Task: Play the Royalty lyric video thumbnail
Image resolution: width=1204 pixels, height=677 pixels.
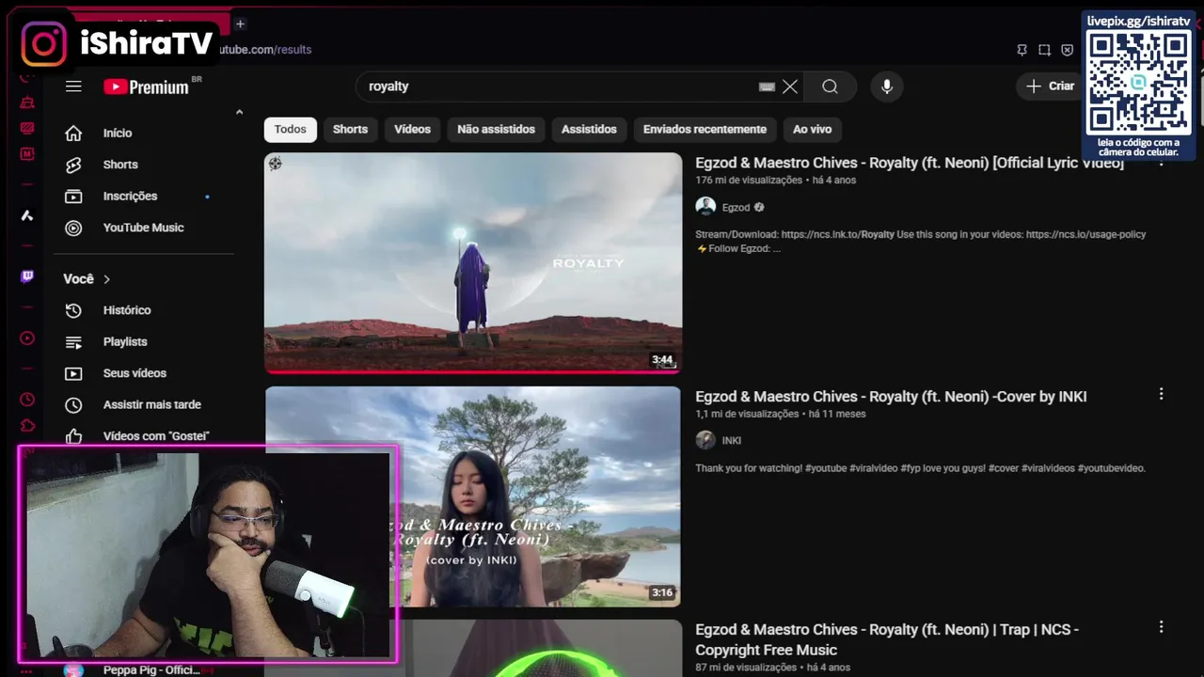Action: [473, 263]
